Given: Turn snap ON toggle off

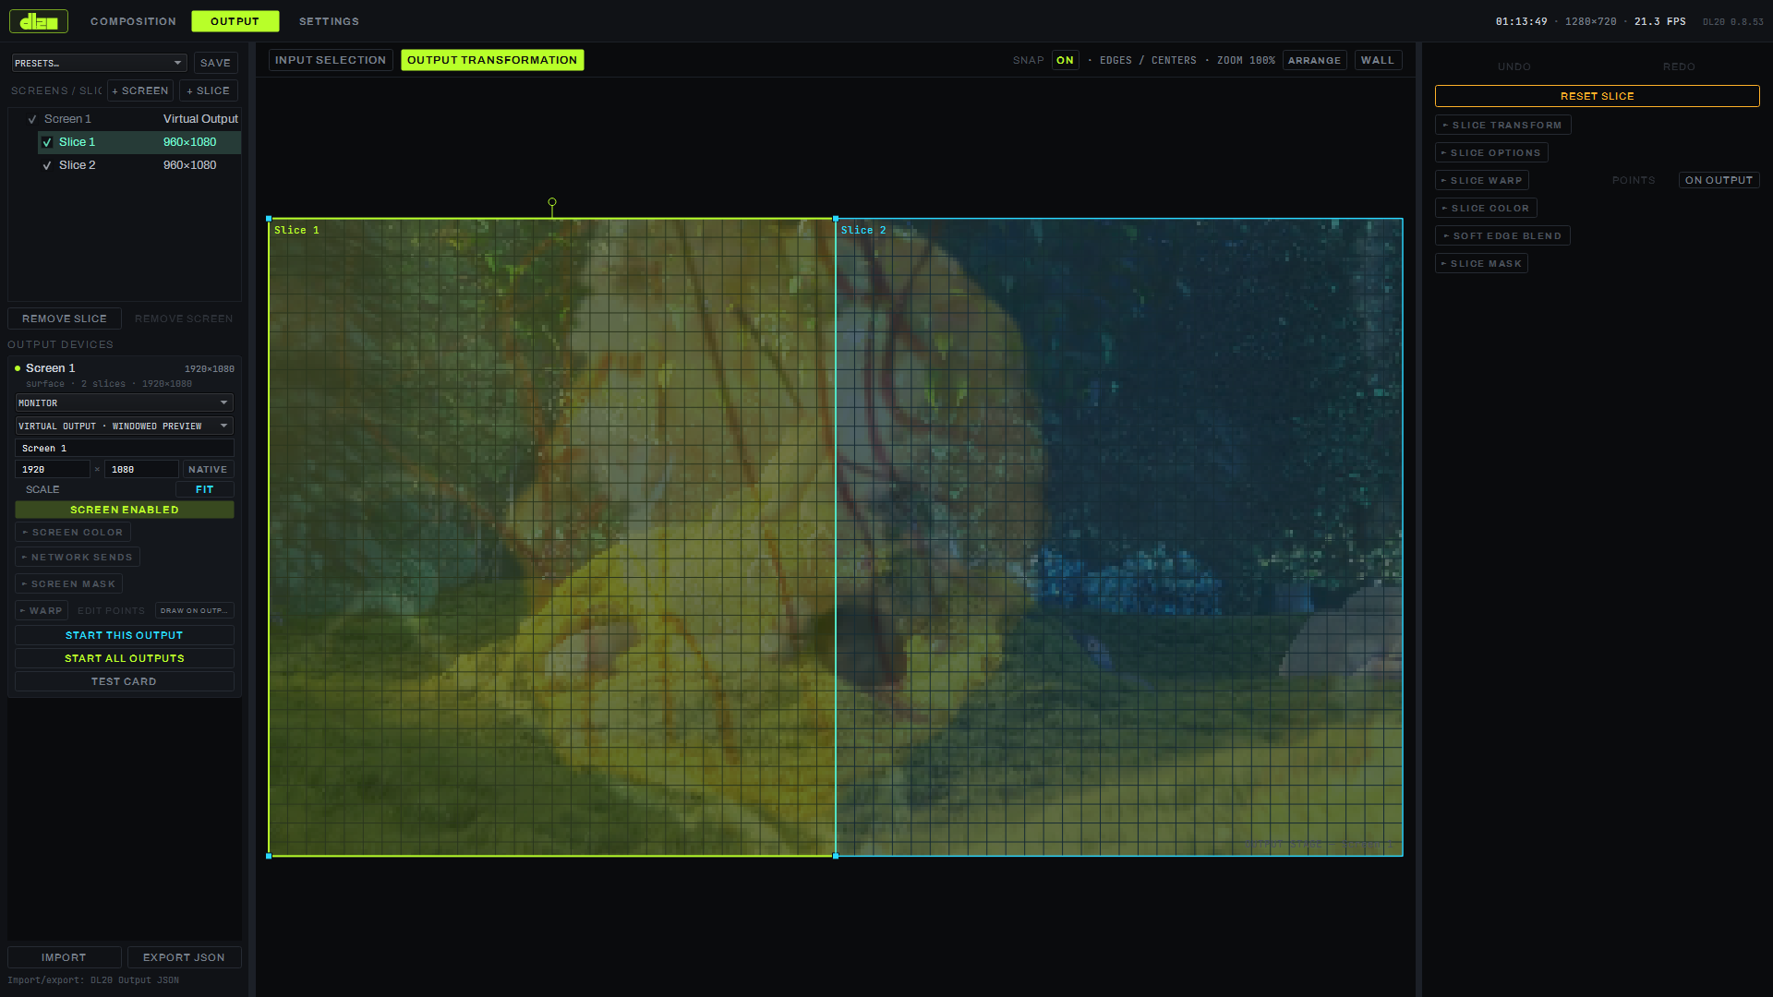Looking at the screenshot, I should 1065,60.
